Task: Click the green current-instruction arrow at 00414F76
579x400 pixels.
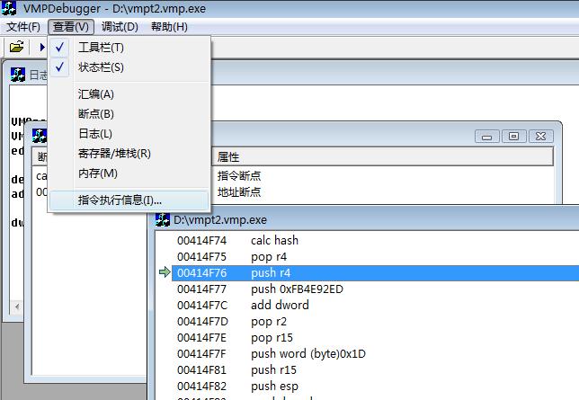Action: pyautogui.click(x=165, y=272)
